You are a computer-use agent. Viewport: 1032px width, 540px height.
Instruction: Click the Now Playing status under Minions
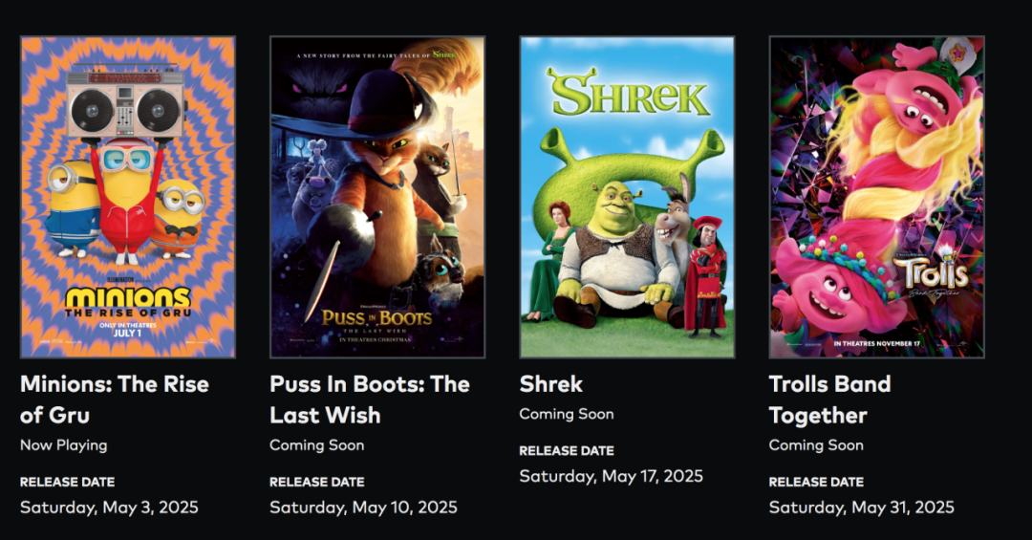(x=64, y=445)
